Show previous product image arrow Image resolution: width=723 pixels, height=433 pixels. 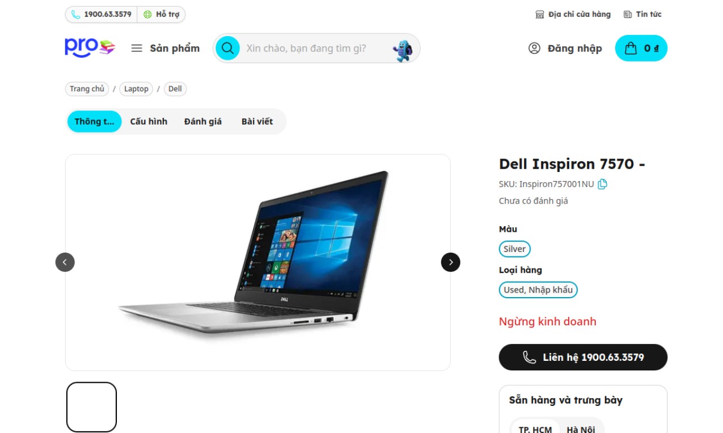pos(65,262)
